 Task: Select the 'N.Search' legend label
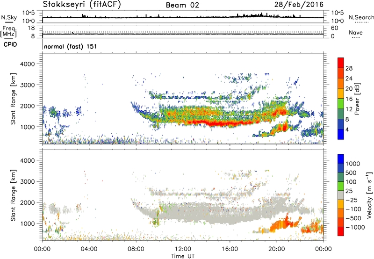pyautogui.click(x=361, y=17)
